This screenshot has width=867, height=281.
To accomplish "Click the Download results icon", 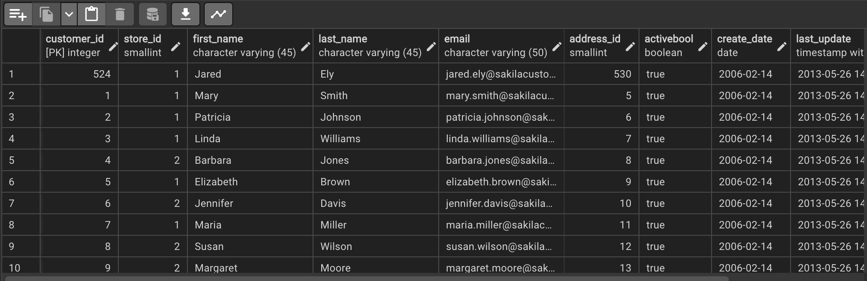I will pos(186,14).
